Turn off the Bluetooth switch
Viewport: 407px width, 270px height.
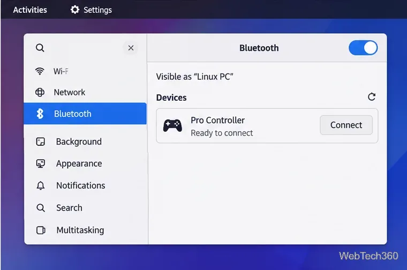(363, 48)
